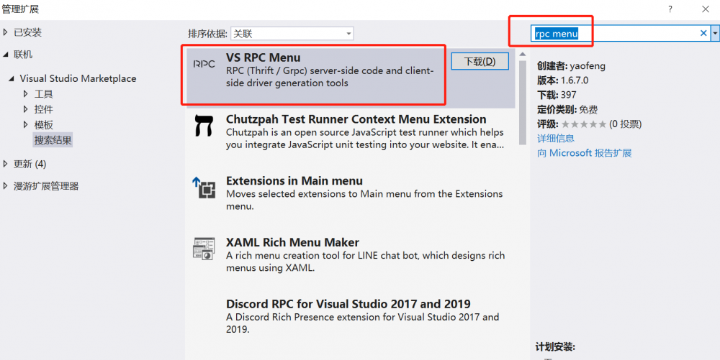Select the VS RPC Menu result title

(x=263, y=57)
